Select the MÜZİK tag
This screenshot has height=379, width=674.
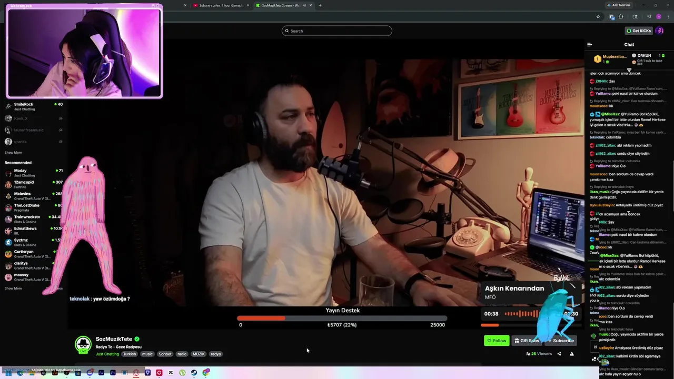point(199,354)
